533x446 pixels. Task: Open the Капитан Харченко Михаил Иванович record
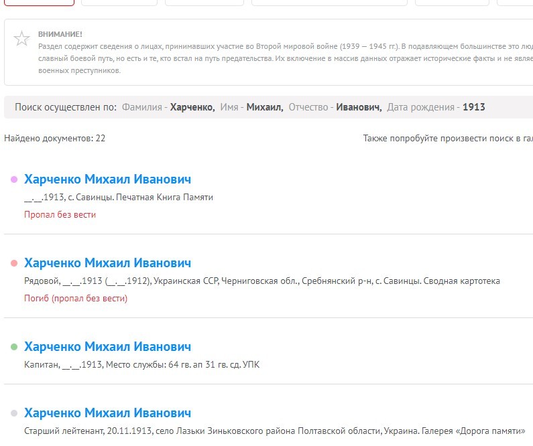[x=107, y=347]
